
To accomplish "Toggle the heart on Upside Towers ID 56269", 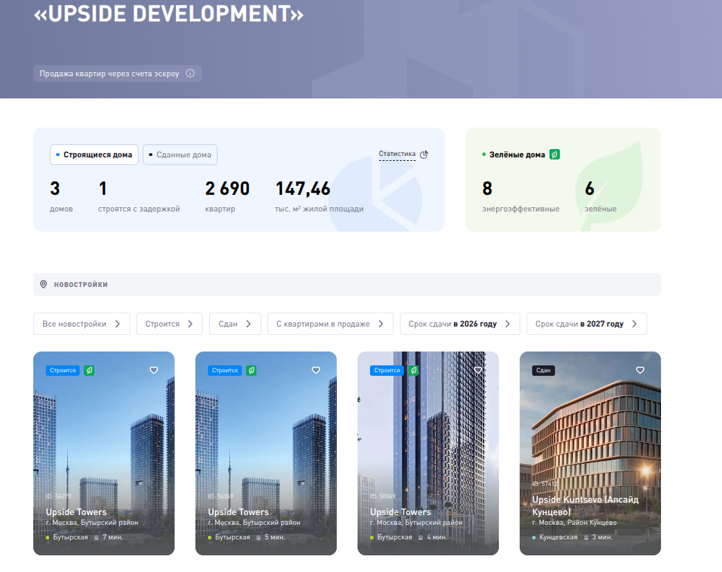I will 316,370.
